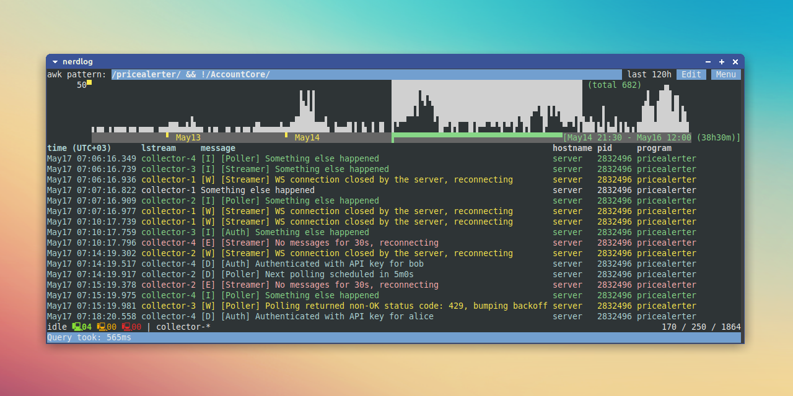Click the green connected-hosts icon in status bar
The image size is (793, 396).
click(77, 327)
